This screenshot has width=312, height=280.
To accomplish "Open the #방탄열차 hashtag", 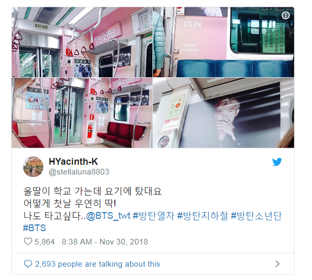I will [153, 216].
